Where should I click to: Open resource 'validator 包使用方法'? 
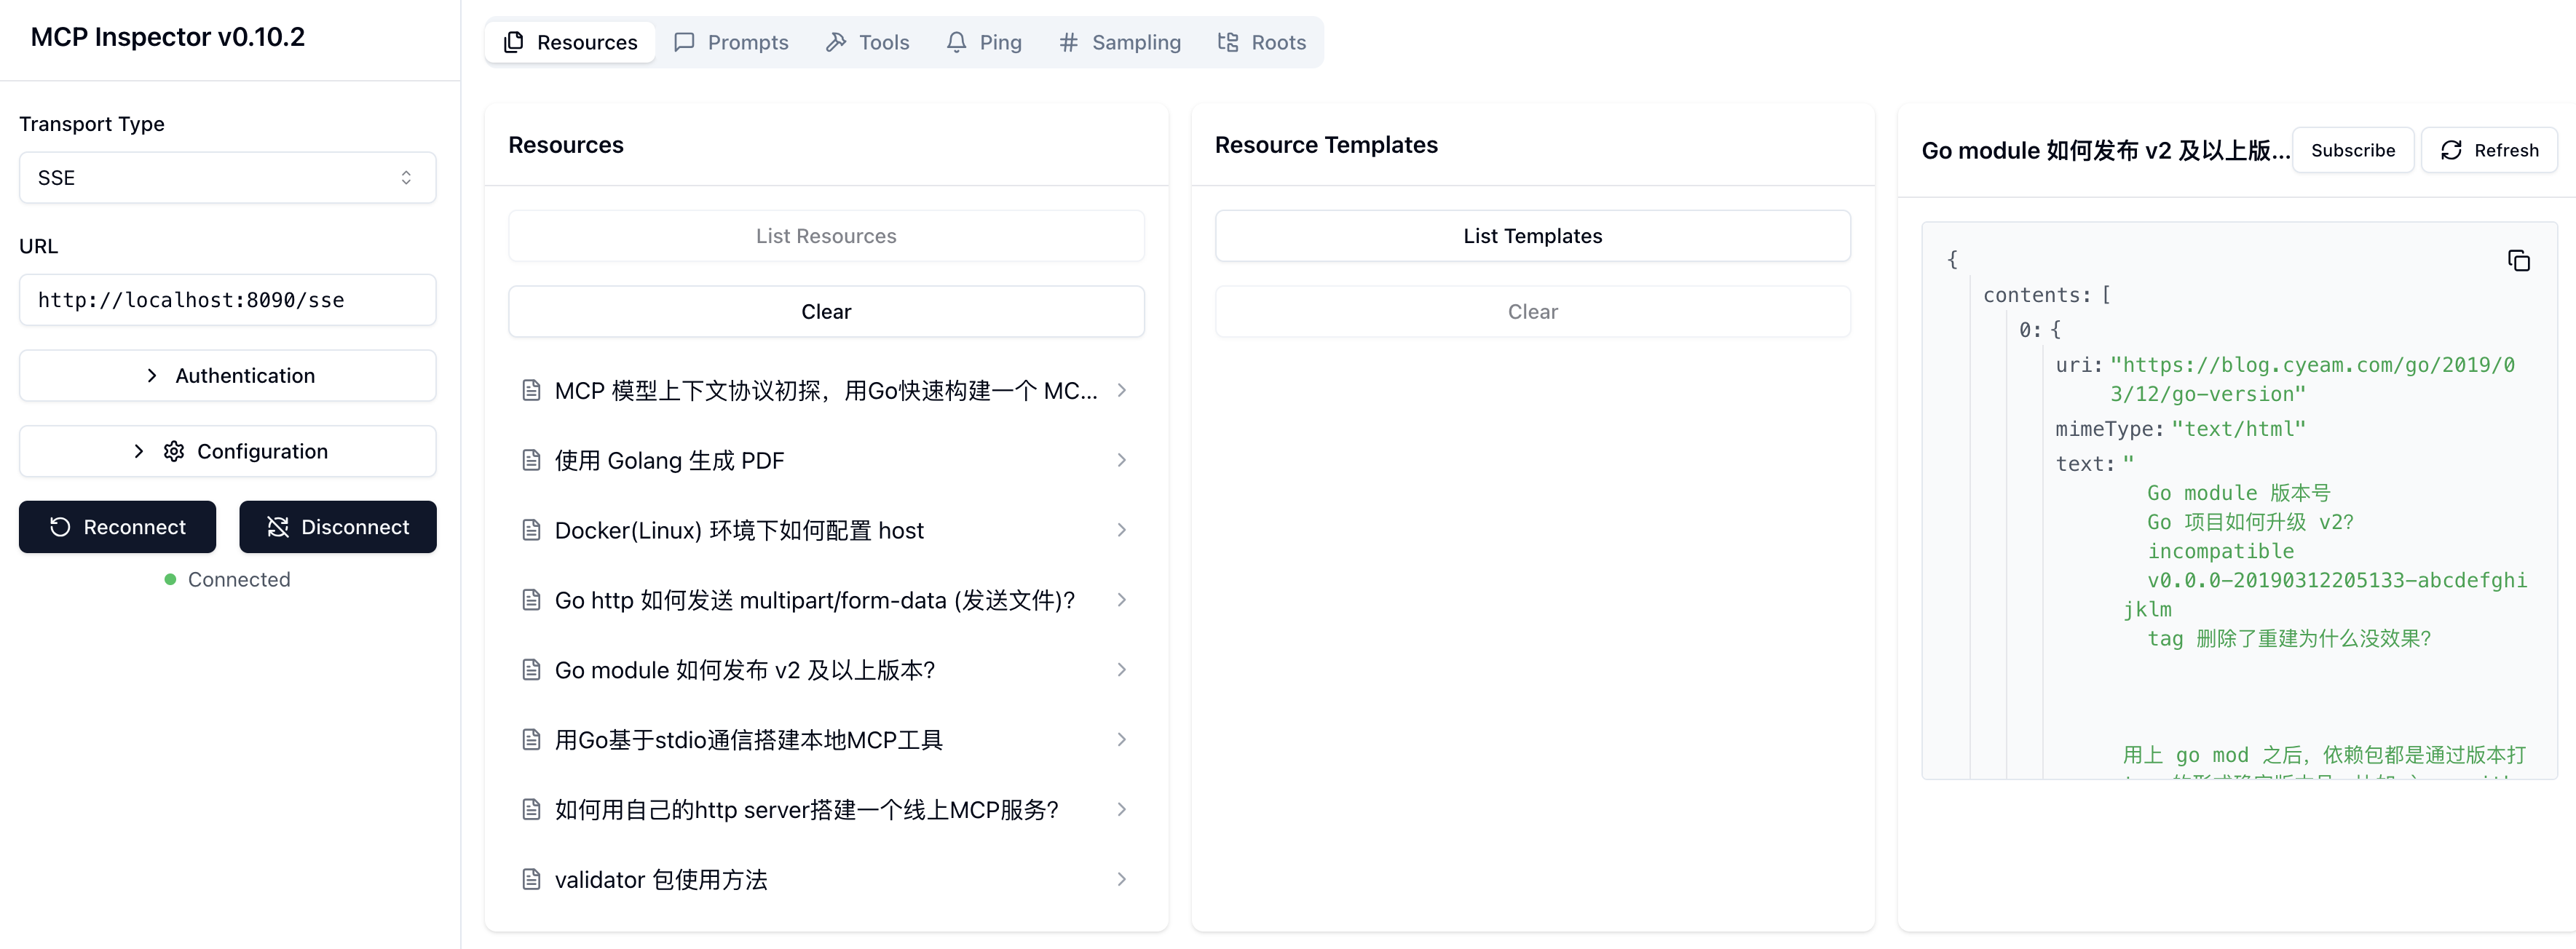826,880
